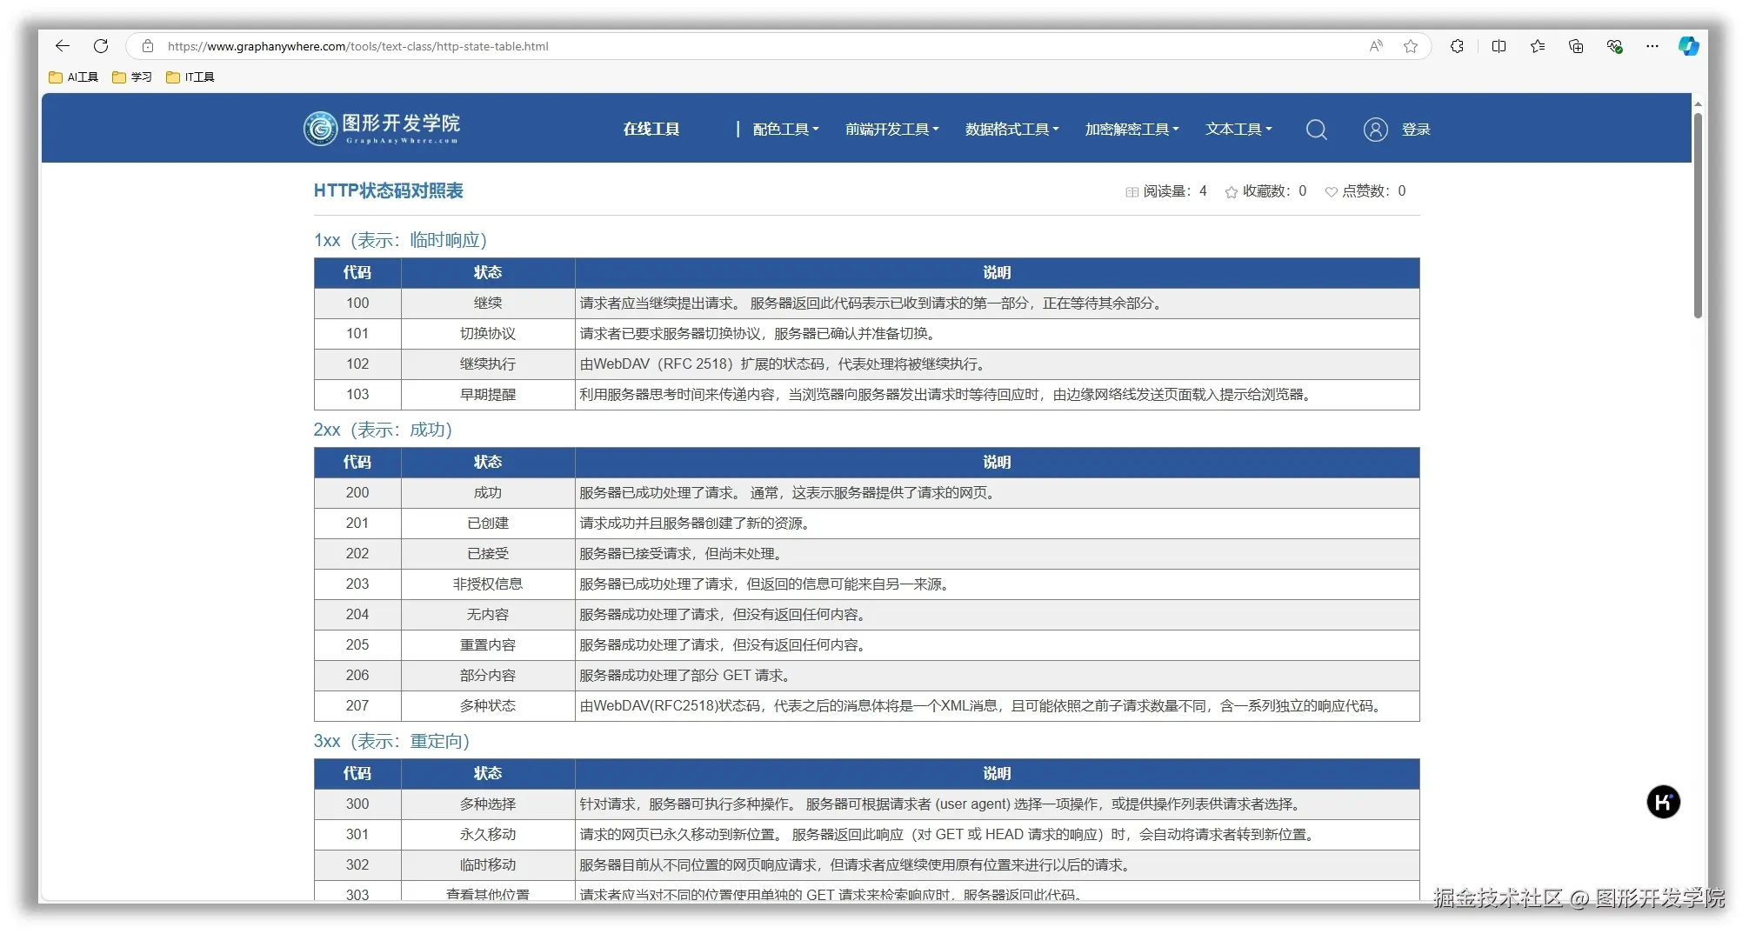The height and width of the screenshot is (934, 1749).
Task: Open the browser split screen icon
Action: [x=1499, y=46]
